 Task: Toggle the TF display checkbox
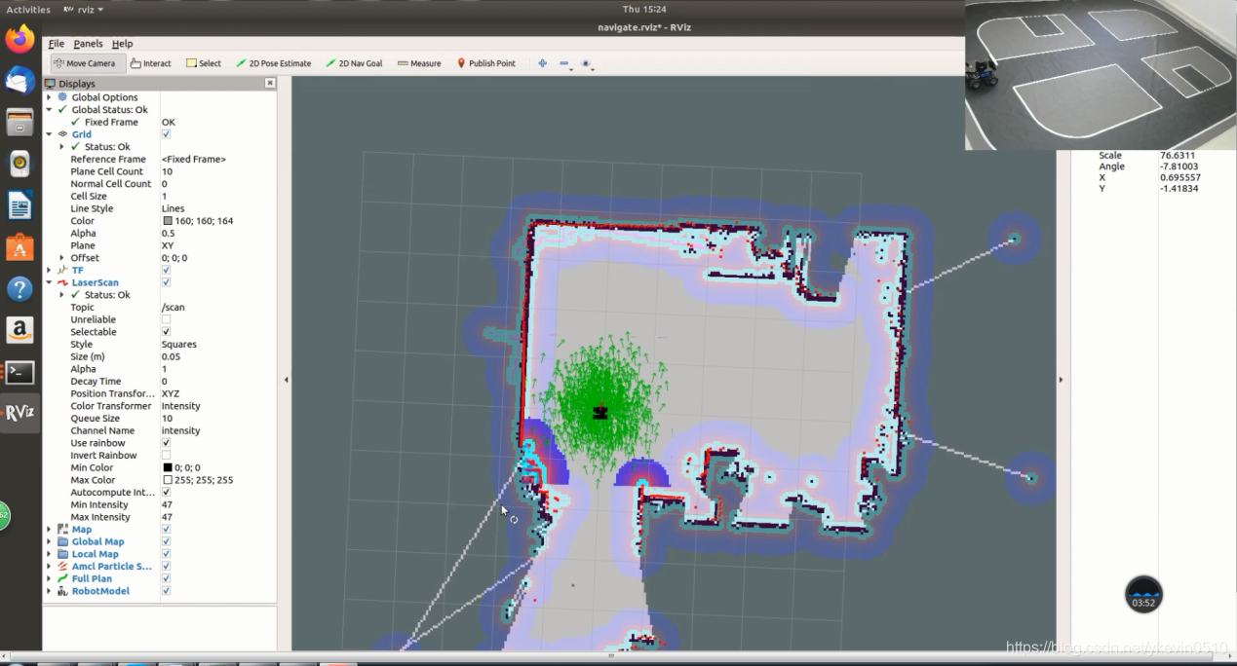[x=166, y=270]
